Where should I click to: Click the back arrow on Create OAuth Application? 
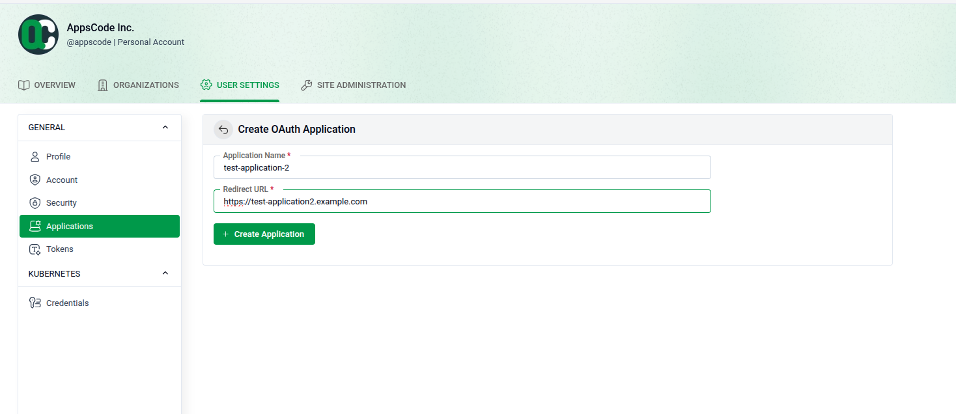[223, 129]
